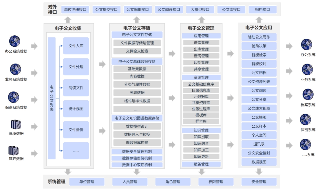322x190 pixels.
Task: Click 进库管理 item
Action: (x=201, y=43)
